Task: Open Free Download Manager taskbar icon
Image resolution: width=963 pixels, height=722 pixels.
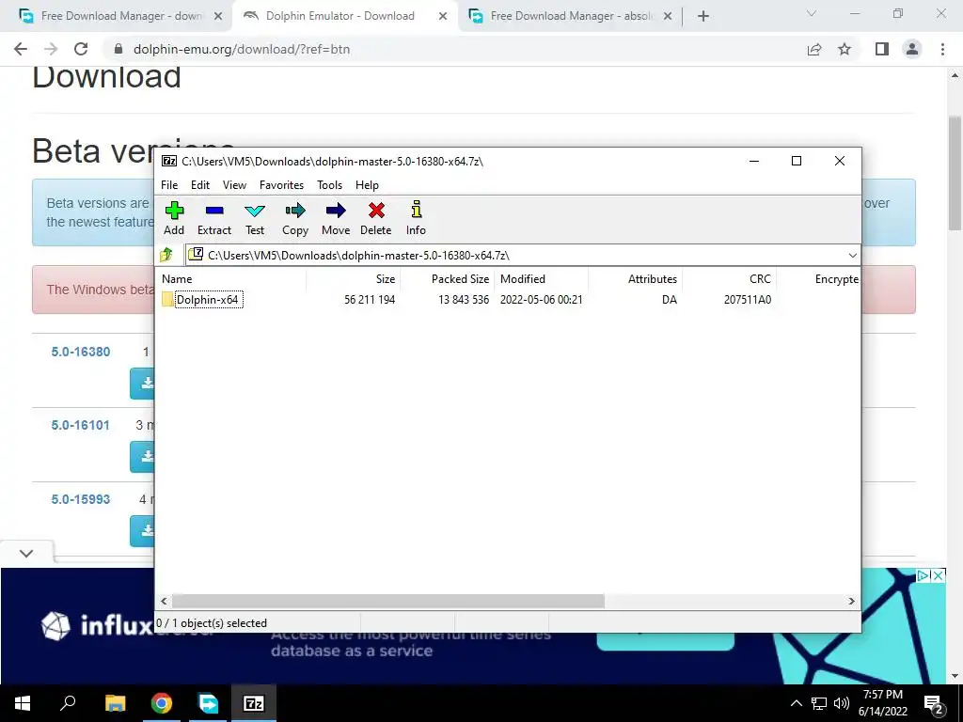Action: pos(208,703)
